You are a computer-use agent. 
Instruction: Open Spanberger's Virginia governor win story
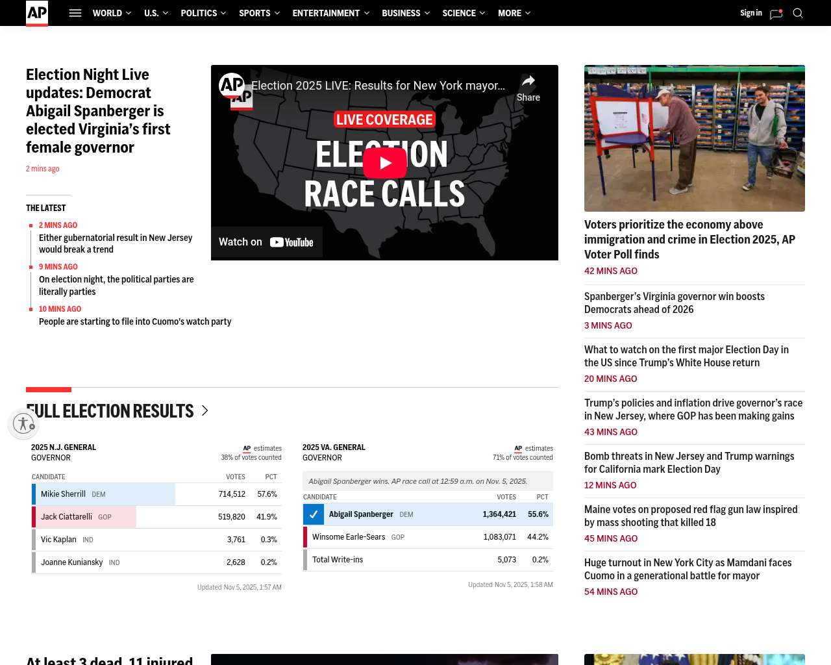[x=675, y=303]
